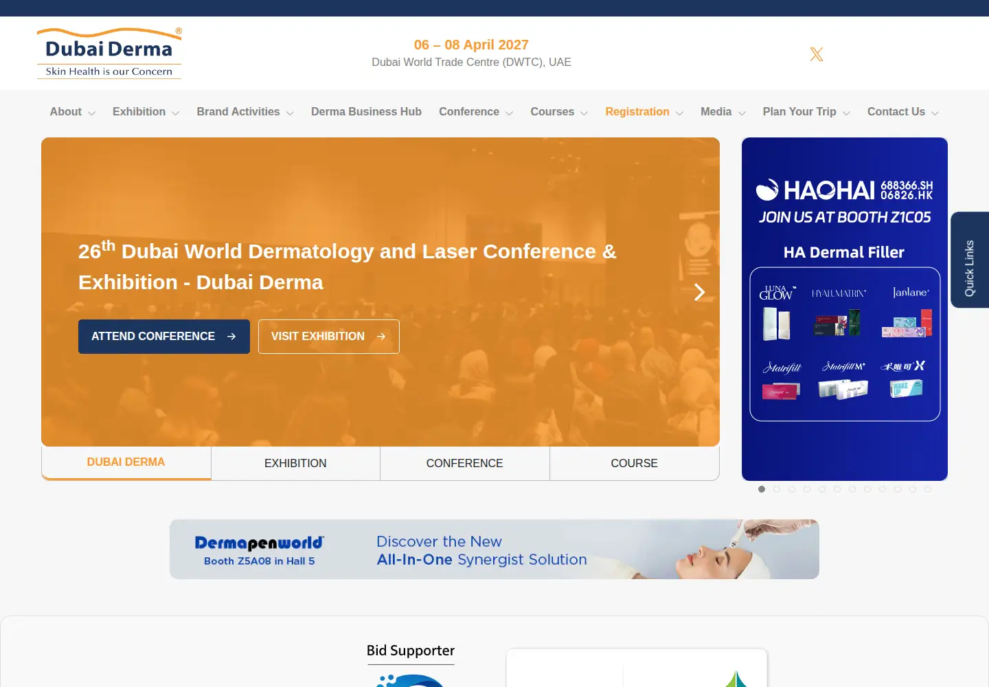Advance hero slider with the next arrow
This screenshot has width=989, height=687.
point(699,292)
